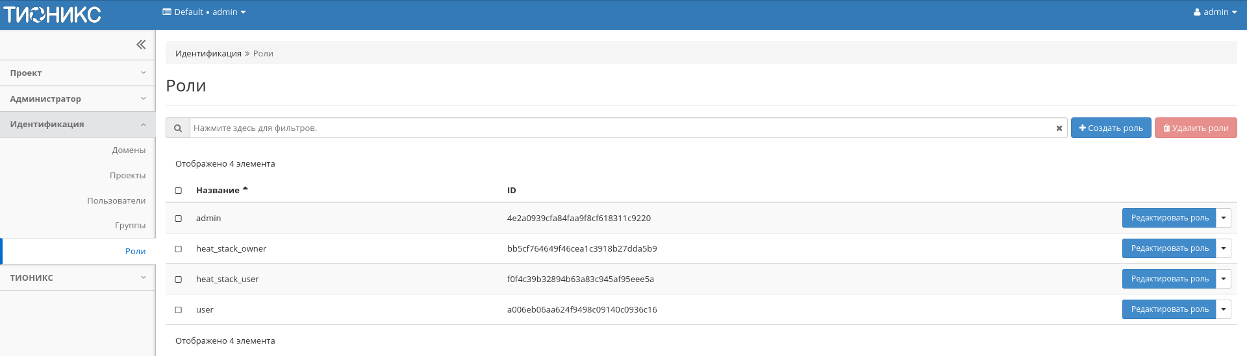Click the Удалить роли button
This screenshot has height=356, width=1247.
click(x=1195, y=128)
